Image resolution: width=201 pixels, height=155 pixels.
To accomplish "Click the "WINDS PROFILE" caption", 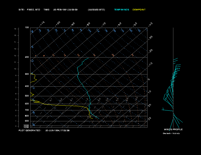I will tap(173, 129).
